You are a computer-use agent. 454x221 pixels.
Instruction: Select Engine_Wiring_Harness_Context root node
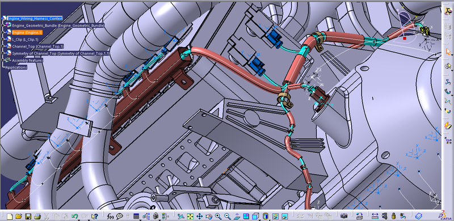click(35, 18)
